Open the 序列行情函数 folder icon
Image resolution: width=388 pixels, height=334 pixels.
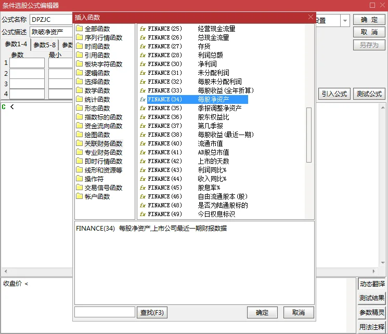coord(79,37)
